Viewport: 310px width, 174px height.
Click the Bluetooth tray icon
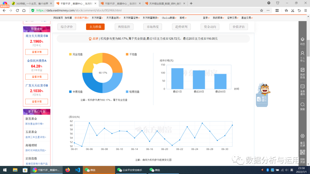268,170
